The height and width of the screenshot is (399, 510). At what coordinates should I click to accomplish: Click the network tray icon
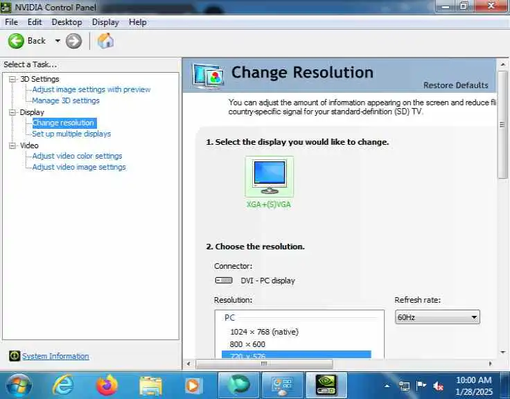[404, 386]
